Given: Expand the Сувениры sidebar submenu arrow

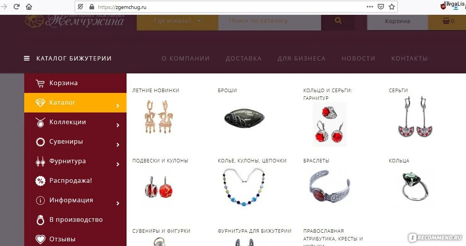Looking at the screenshot, I should (118, 145).
